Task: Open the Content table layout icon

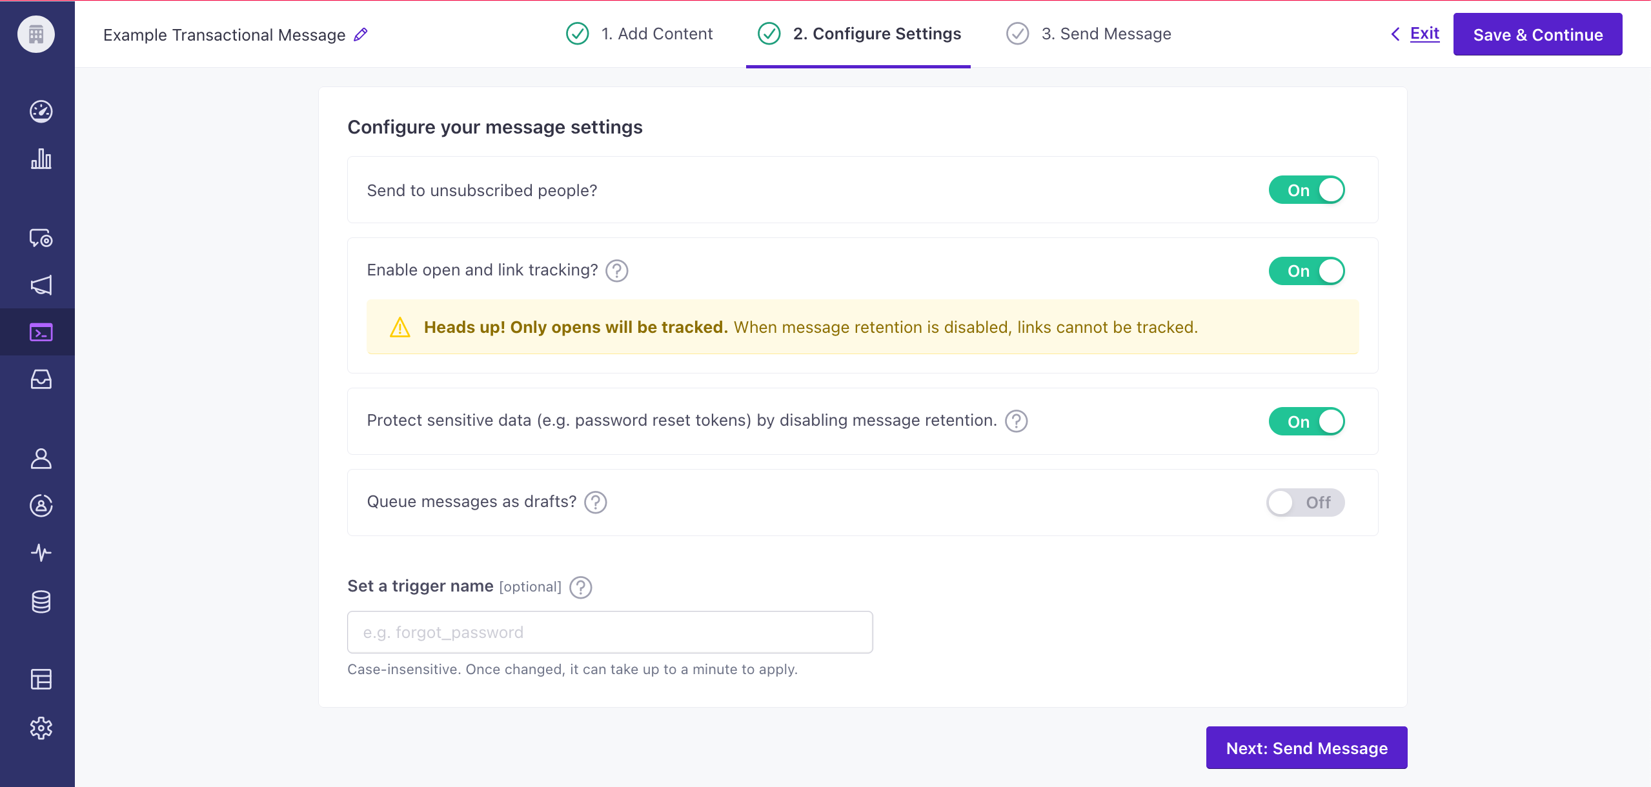Action: pyautogui.click(x=41, y=679)
